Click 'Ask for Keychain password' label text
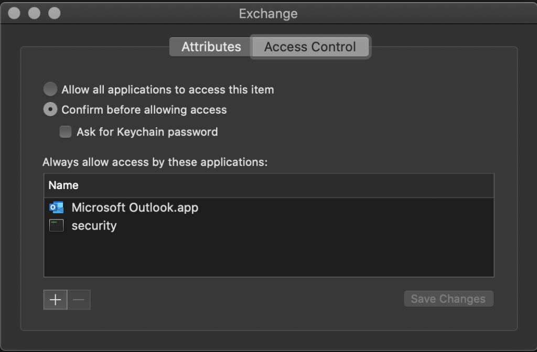Image resolution: width=537 pixels, height=352 pixels. [x=147, y=132]
